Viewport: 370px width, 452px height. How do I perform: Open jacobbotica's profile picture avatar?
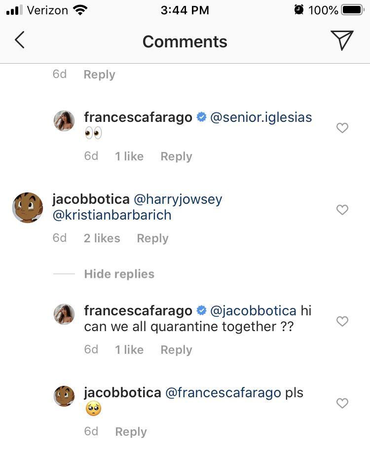[28, 208]
